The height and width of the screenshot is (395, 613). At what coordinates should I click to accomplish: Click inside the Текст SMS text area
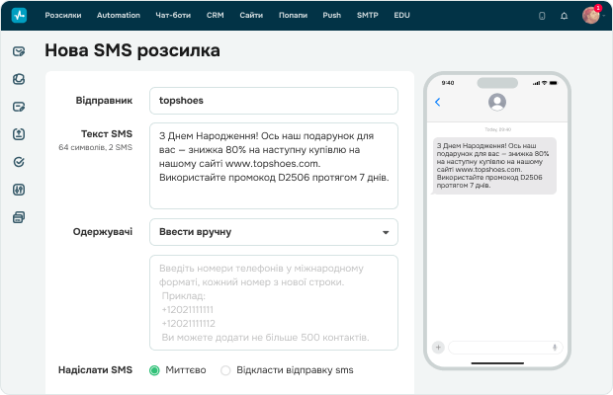tap(274, 166)
